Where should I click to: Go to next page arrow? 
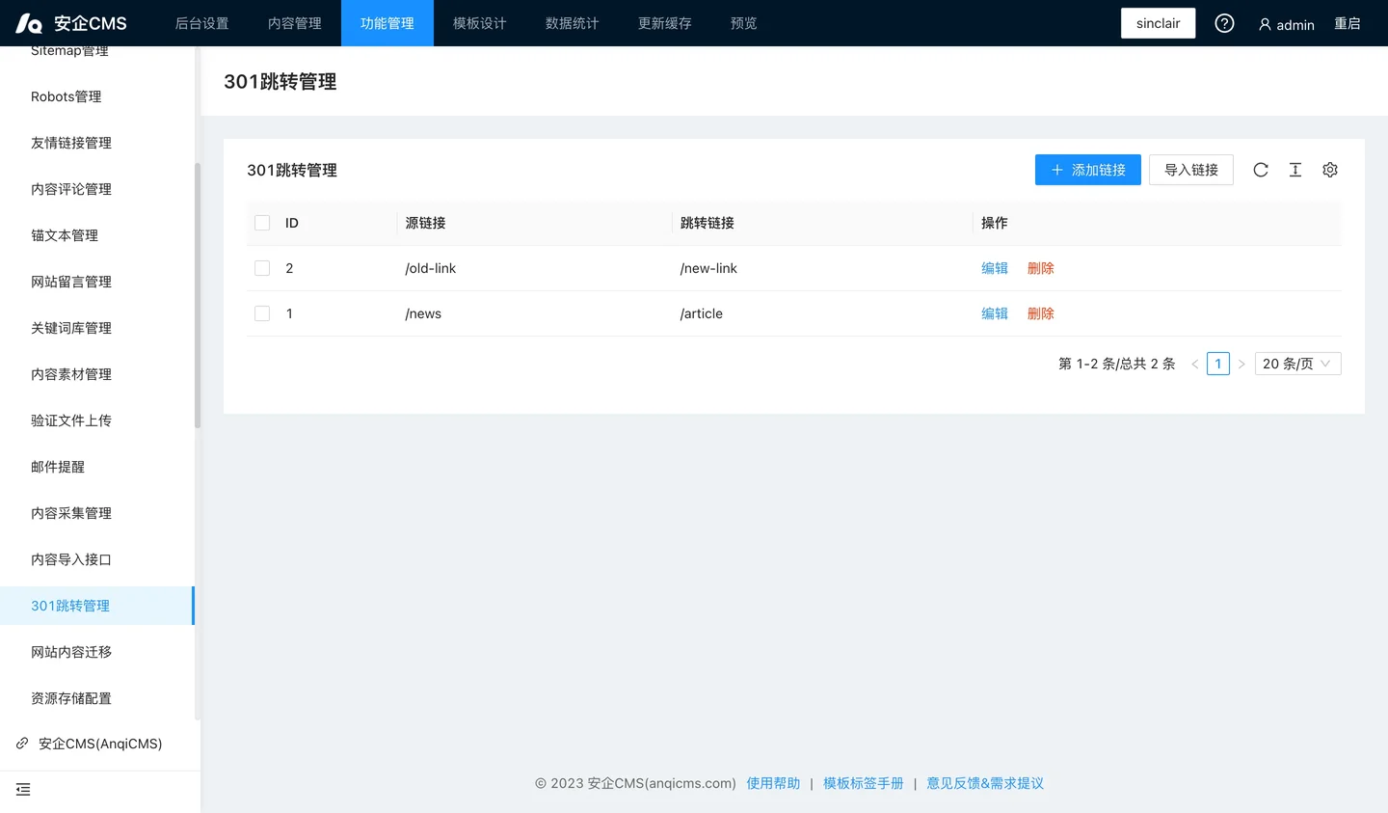click(x=1241, y=364)
